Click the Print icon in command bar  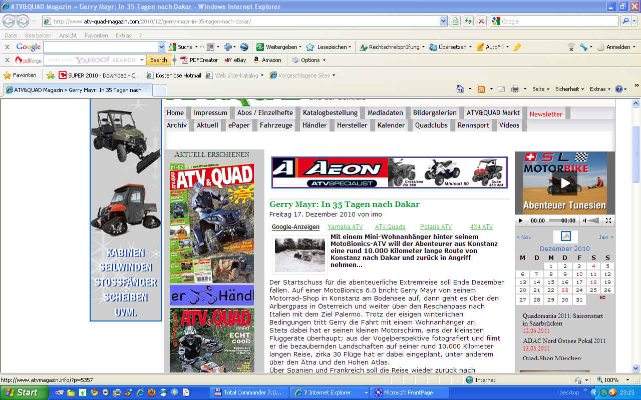(x=515, y=89)
